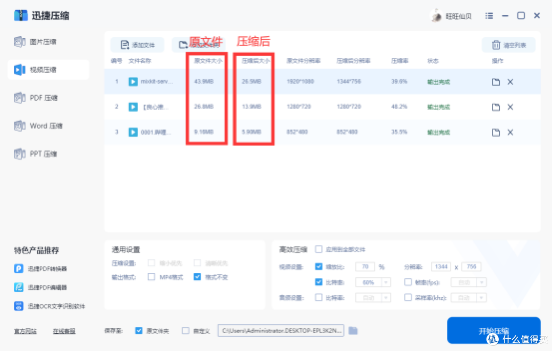553x351 pixels.
Task: Browse save folder using the folder icon
Action: pyautogui.click(x=353, y=331)
